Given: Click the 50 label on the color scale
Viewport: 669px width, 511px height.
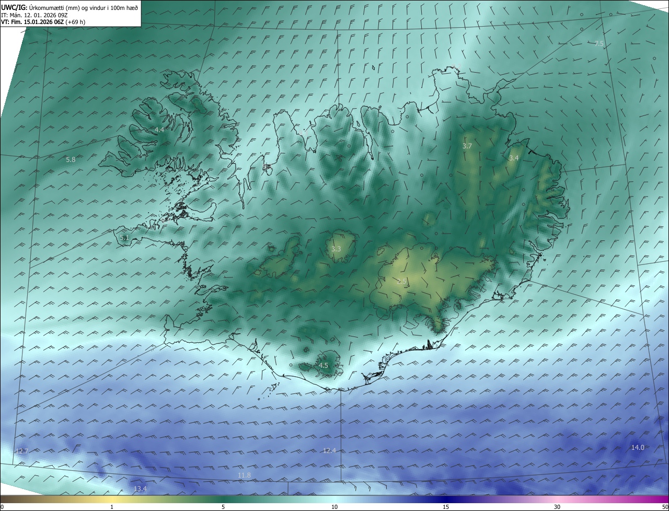Looking at the screenshot, I should tap(665, 507).
